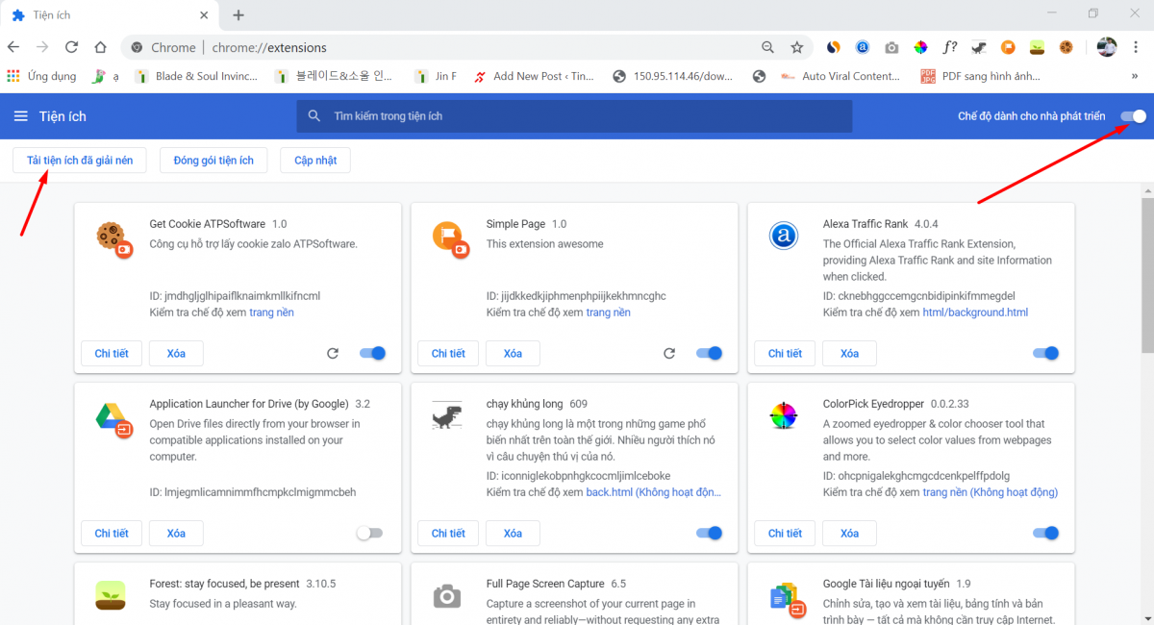Open the trang nền link under Get Cookie ATPSoftware
Screen dimensions: 1154x625
pos(272,312)
